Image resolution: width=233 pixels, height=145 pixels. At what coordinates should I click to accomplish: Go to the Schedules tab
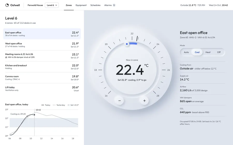tap(95, 5)
